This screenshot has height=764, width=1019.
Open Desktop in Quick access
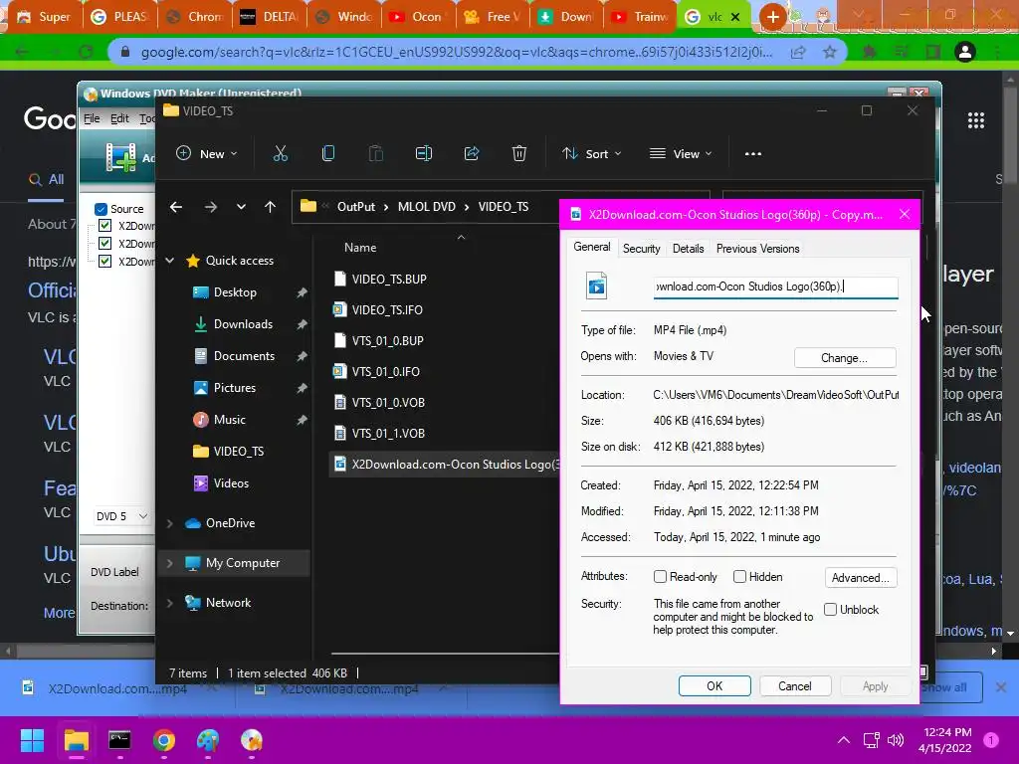pyautogui.click(x=235, y=292)
